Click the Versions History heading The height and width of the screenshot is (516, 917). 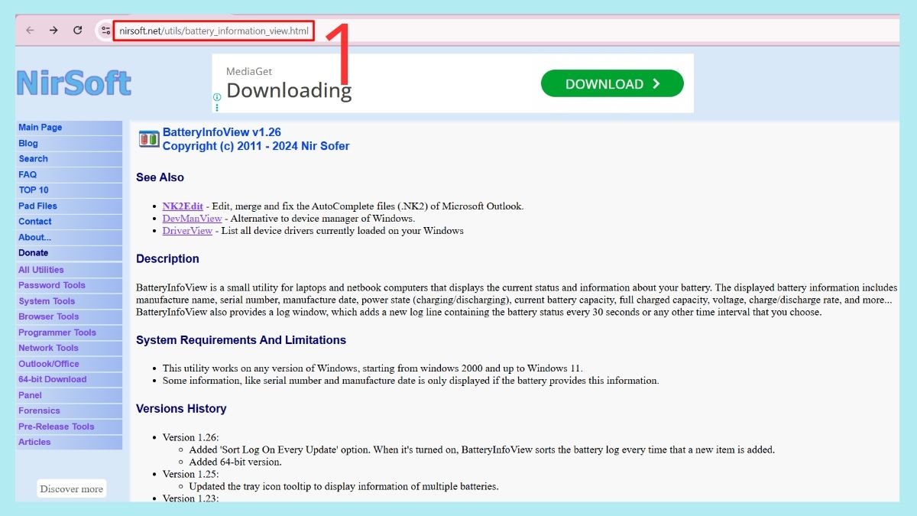point(181,409)
